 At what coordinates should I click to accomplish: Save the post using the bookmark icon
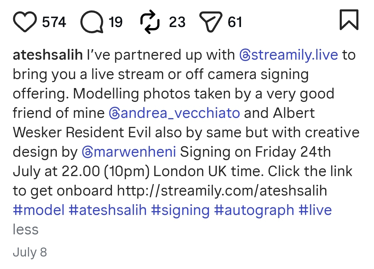pos(349,20)
